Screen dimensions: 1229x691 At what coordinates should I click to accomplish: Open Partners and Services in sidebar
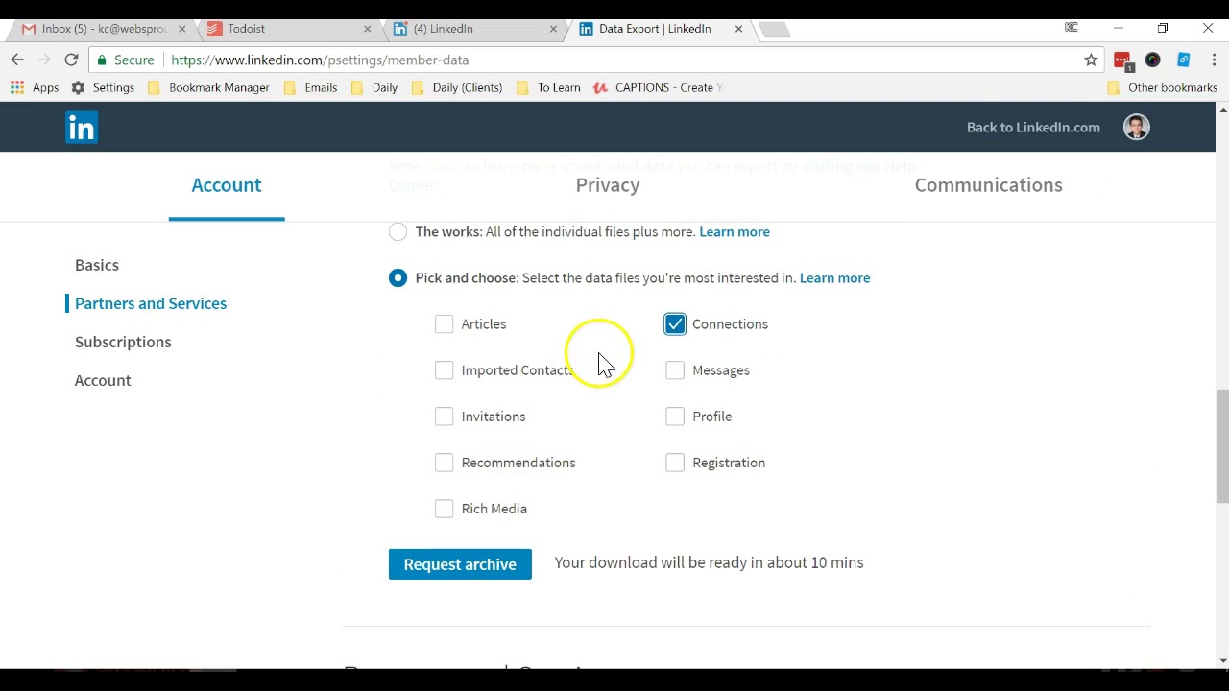tap(151, 303)
